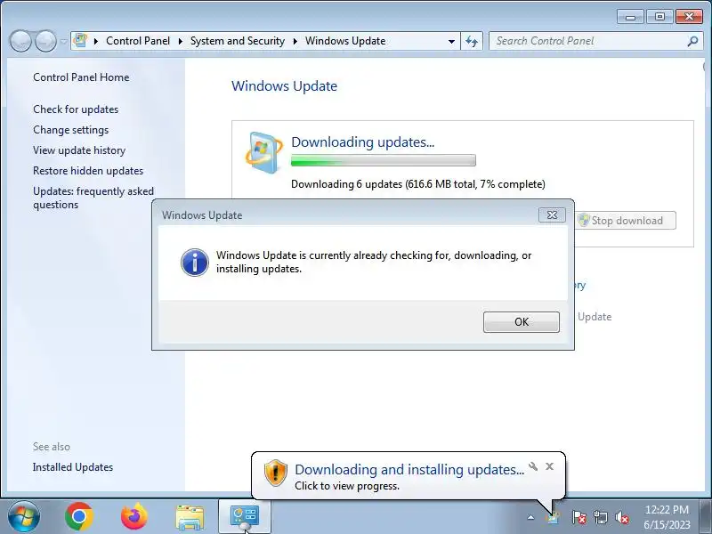
Task: Expand arrow before Control Panel breadcrumb
Action: pyautogui.click(x=96, y=41)
